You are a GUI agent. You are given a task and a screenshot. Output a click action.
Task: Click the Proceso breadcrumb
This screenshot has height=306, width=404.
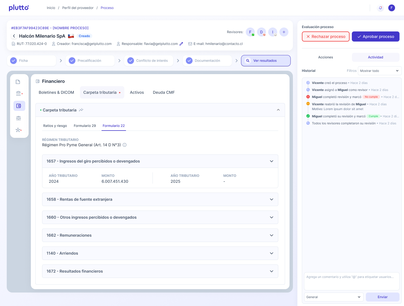tap(107, 8)
